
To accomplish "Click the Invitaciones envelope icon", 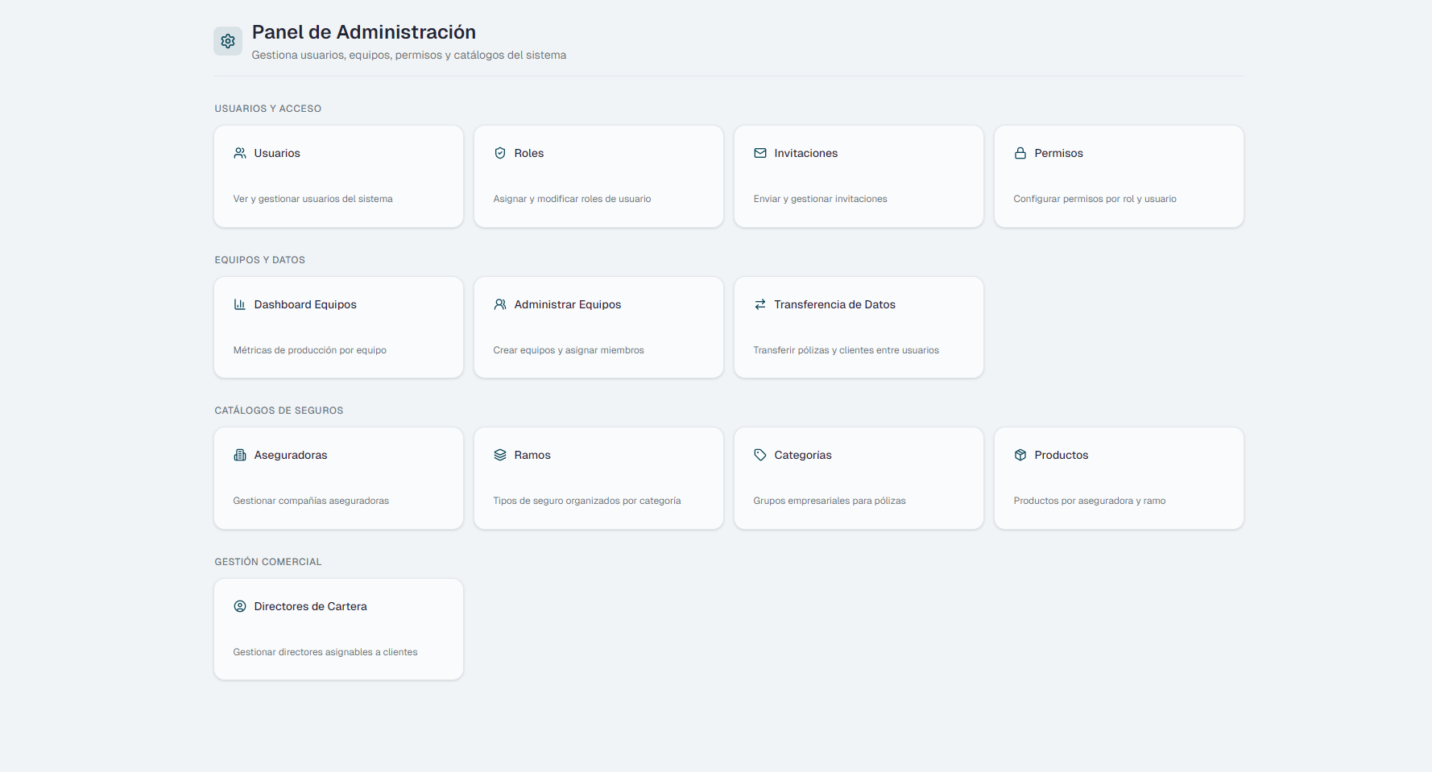I will 759,153.
